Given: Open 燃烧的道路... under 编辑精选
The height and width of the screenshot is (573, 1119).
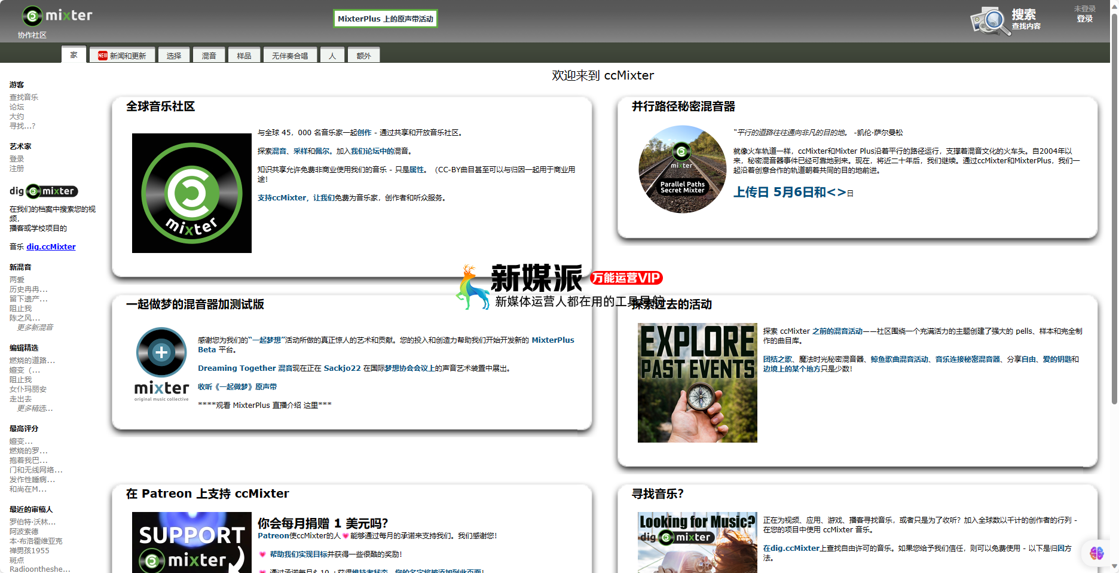Looking at the screenshot, I should (32, 360).
